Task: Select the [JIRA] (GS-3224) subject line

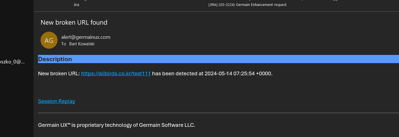Action: [x=221, y=5]
